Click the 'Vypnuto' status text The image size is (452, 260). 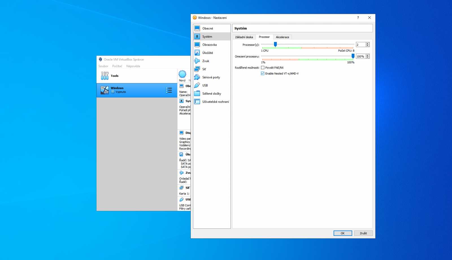tap(121, 92)
